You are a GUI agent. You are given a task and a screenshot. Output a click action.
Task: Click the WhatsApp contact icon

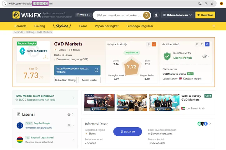coord(199,123)
